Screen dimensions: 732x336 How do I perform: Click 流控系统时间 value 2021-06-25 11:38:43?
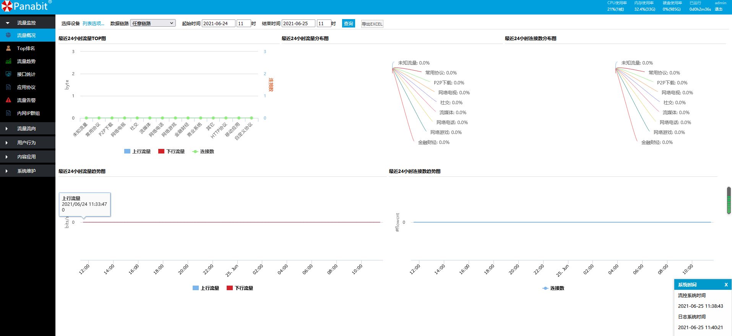click(x=700, y=306)
